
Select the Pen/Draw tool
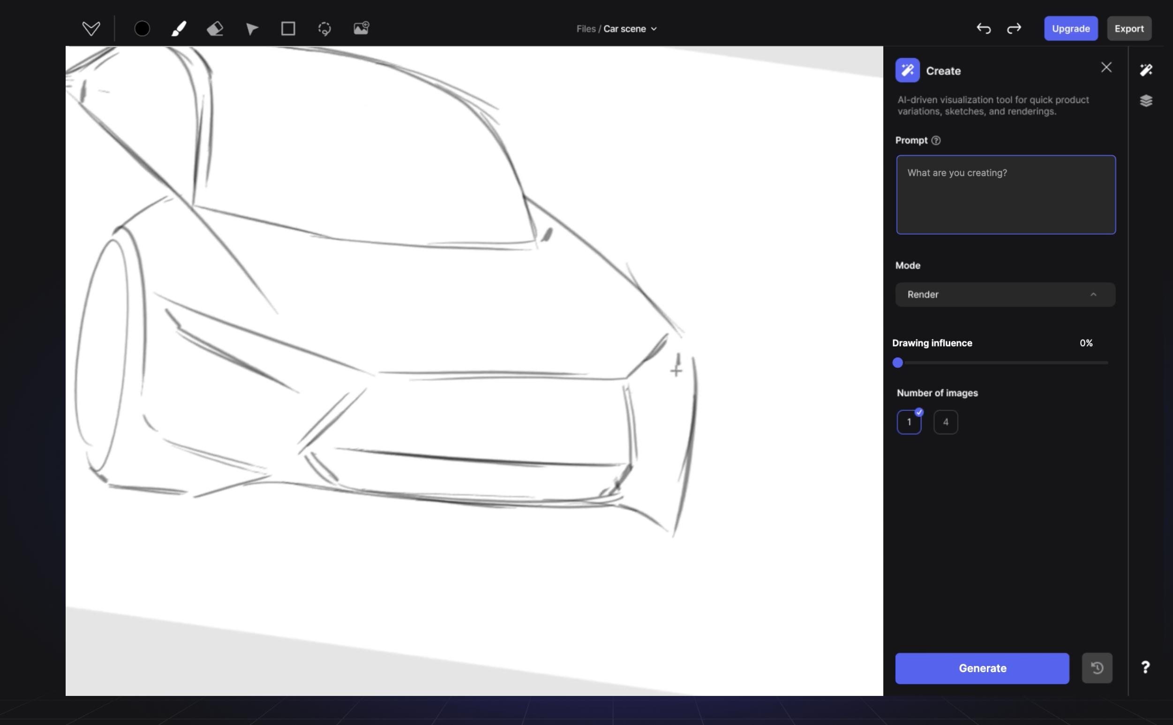(x=179, y=28)
